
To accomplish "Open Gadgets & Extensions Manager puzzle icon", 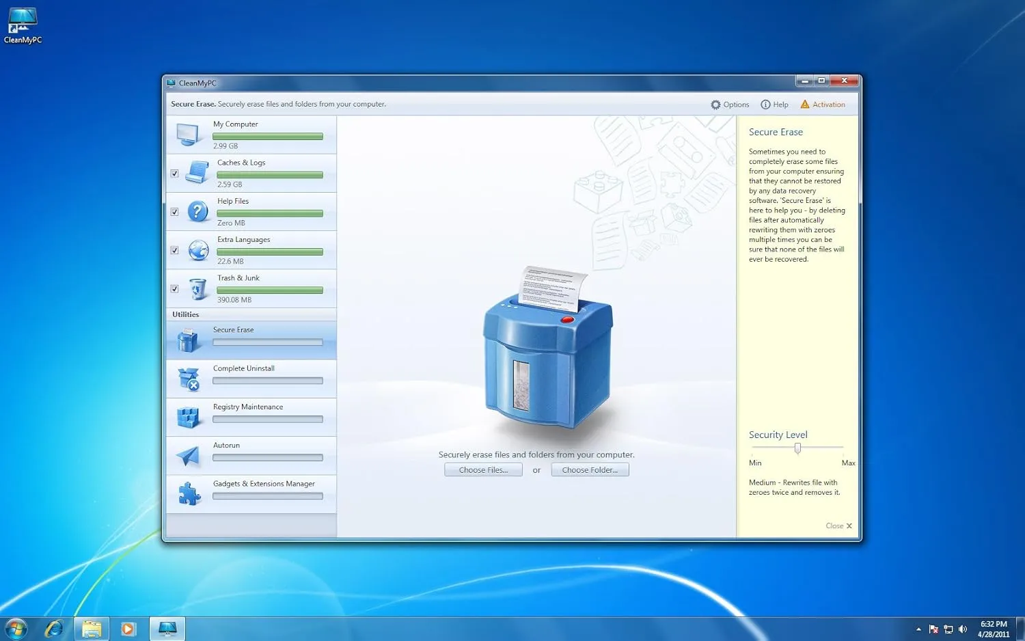I will 189,493.
